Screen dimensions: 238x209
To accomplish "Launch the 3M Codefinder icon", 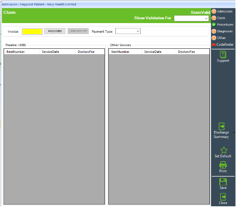I will (x=214, y=44).
